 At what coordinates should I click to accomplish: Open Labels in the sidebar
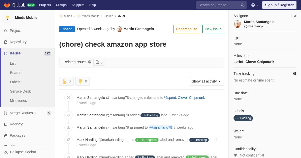pyautogui.click(x=15, y=82)
